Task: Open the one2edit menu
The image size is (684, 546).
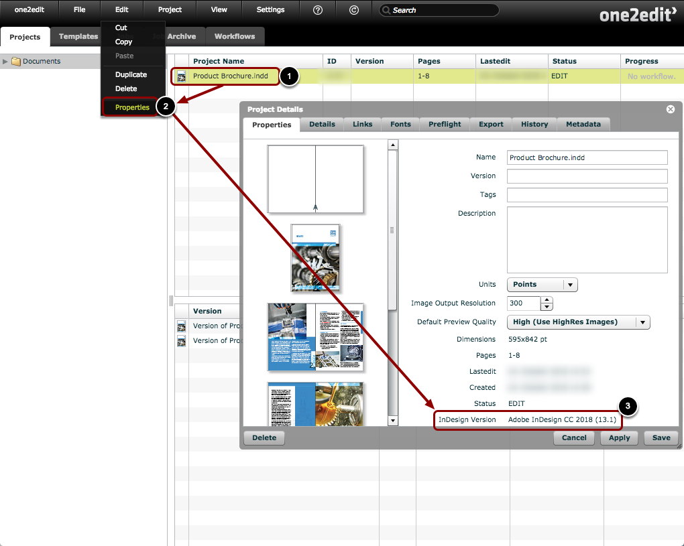Action: (30, 9)
